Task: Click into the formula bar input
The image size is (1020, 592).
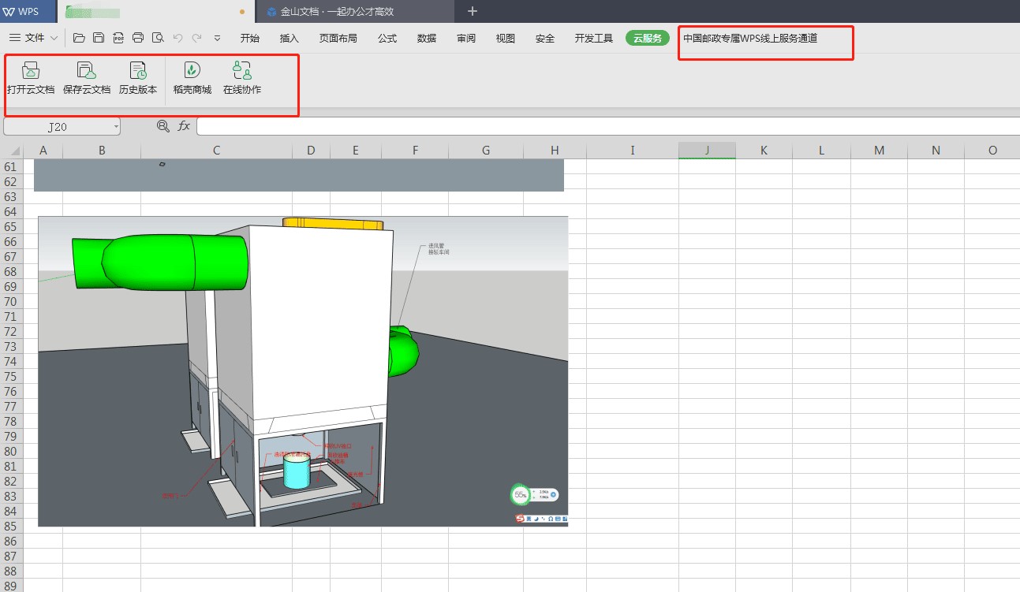Action: coord(607,126)
